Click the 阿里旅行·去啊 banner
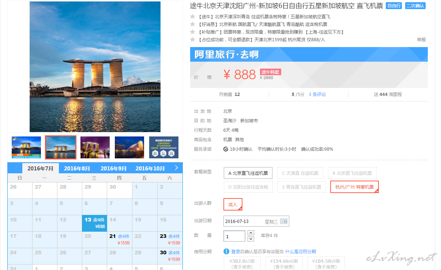The height and width of the screenshot is (270, 441). point(309,54)
